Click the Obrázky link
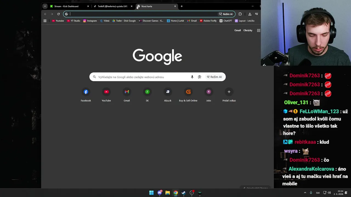This screenshot has height=197, width=351. (x=248, y=30)
